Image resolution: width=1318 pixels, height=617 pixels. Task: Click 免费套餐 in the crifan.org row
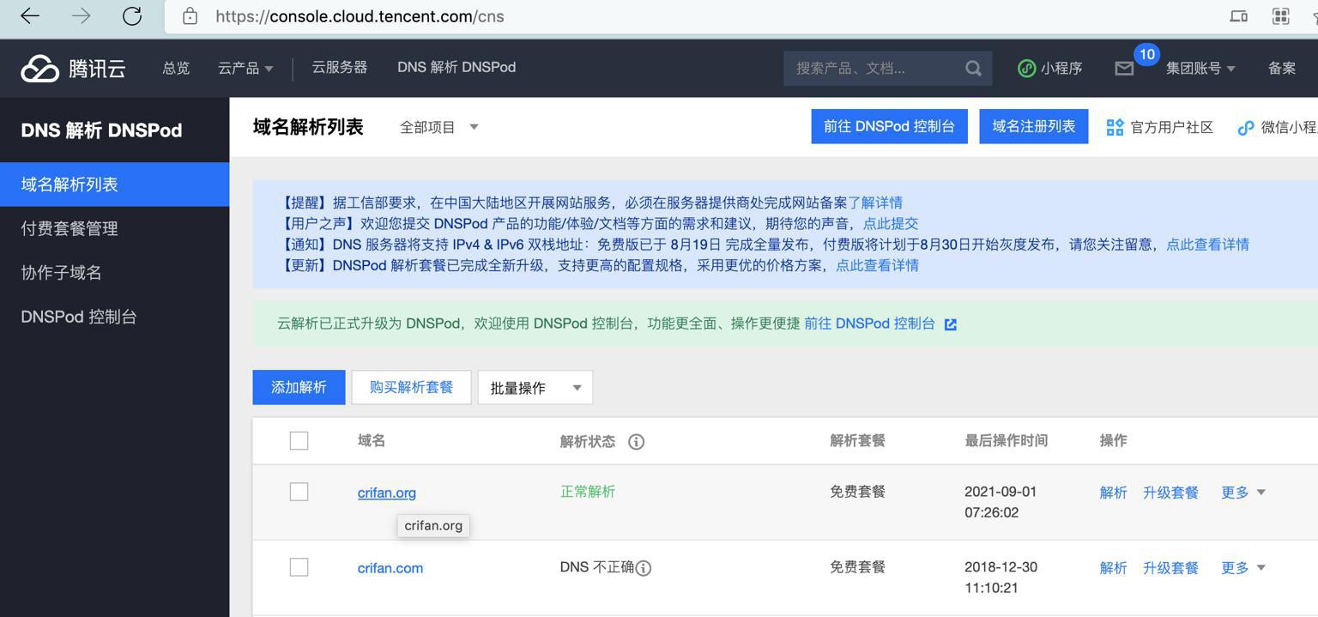coord(857,492)
